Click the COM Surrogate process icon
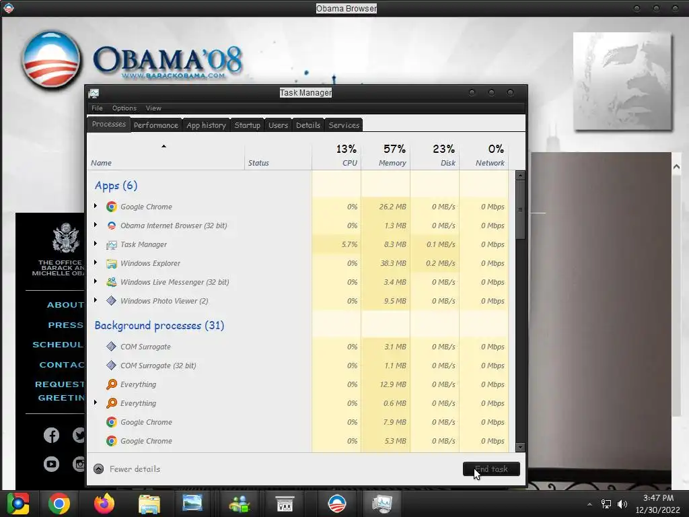Screen dimensions: 689x517 point(112,347)
